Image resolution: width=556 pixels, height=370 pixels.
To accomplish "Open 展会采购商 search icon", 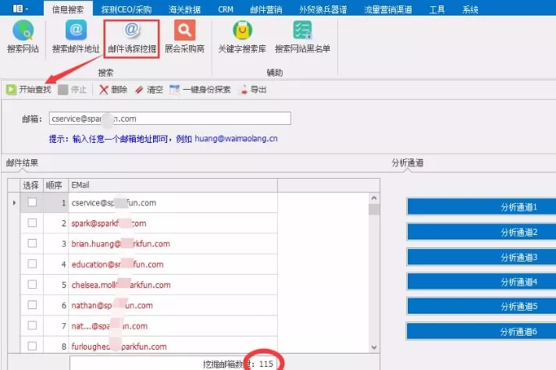I will coord(184,36).
